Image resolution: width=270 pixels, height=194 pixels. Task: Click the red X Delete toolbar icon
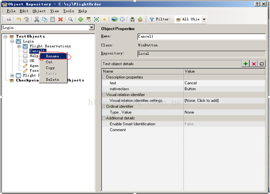(60, 19)
